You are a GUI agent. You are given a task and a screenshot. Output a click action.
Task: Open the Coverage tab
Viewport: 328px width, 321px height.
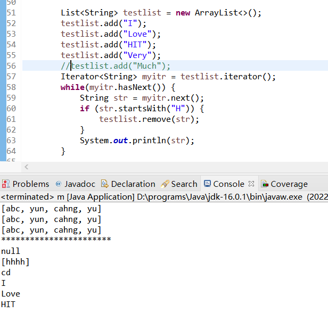pos(284,184)
